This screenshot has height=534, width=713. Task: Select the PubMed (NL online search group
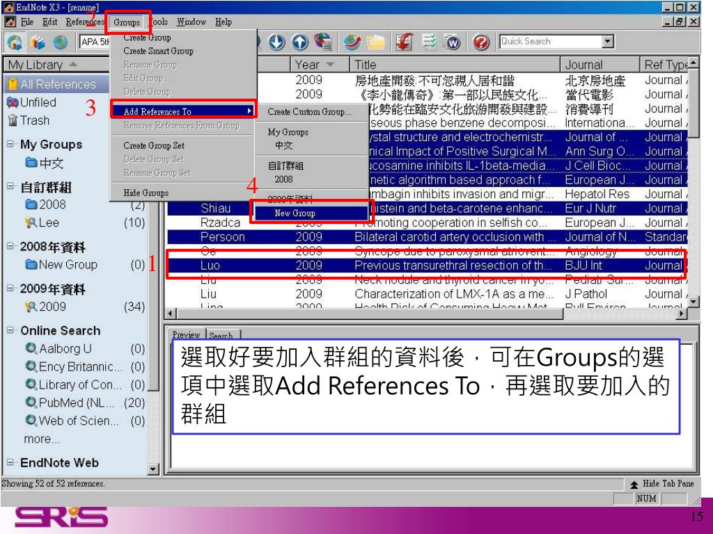[x=84, y=403]
